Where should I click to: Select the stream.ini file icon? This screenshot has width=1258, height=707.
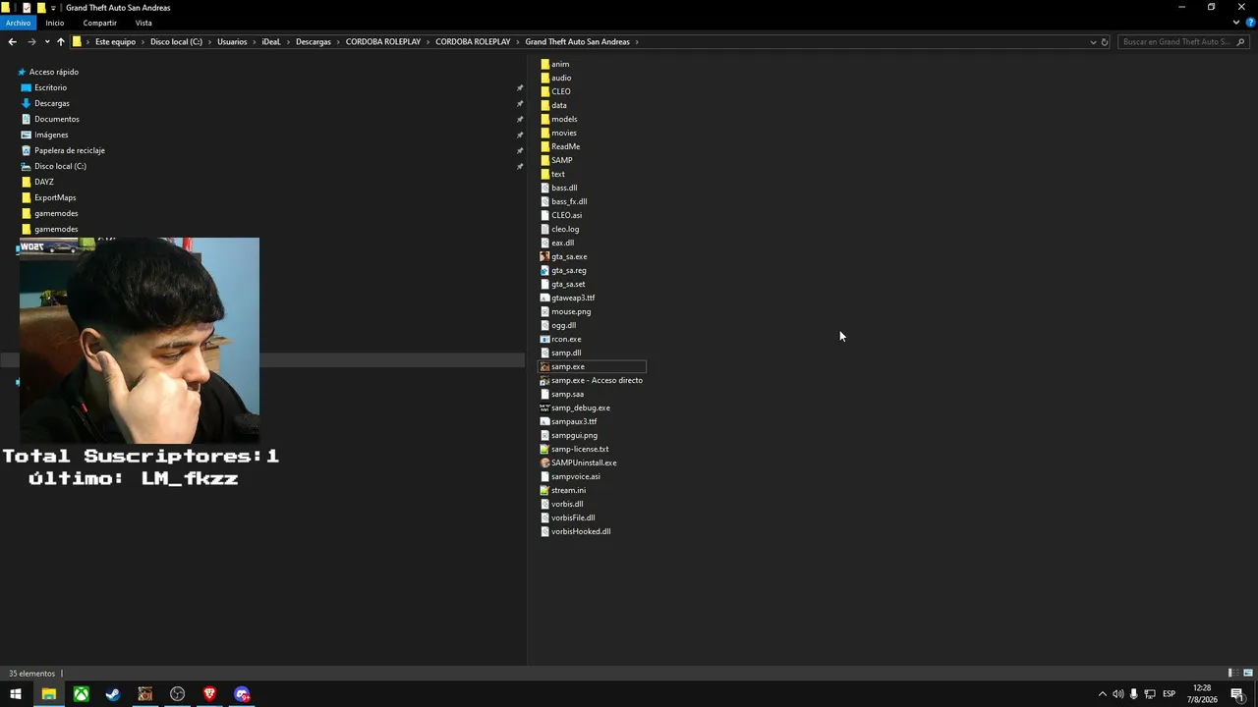[544, 490]
